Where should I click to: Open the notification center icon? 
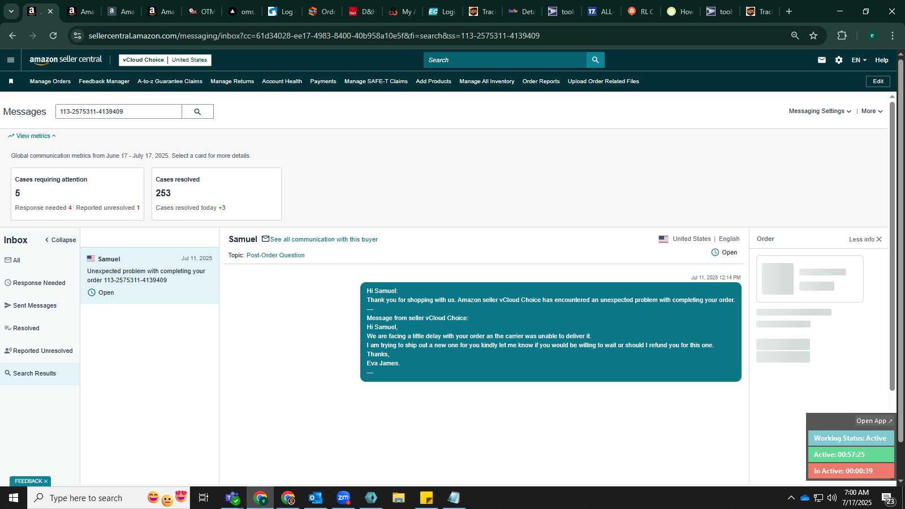pos(888,498)
